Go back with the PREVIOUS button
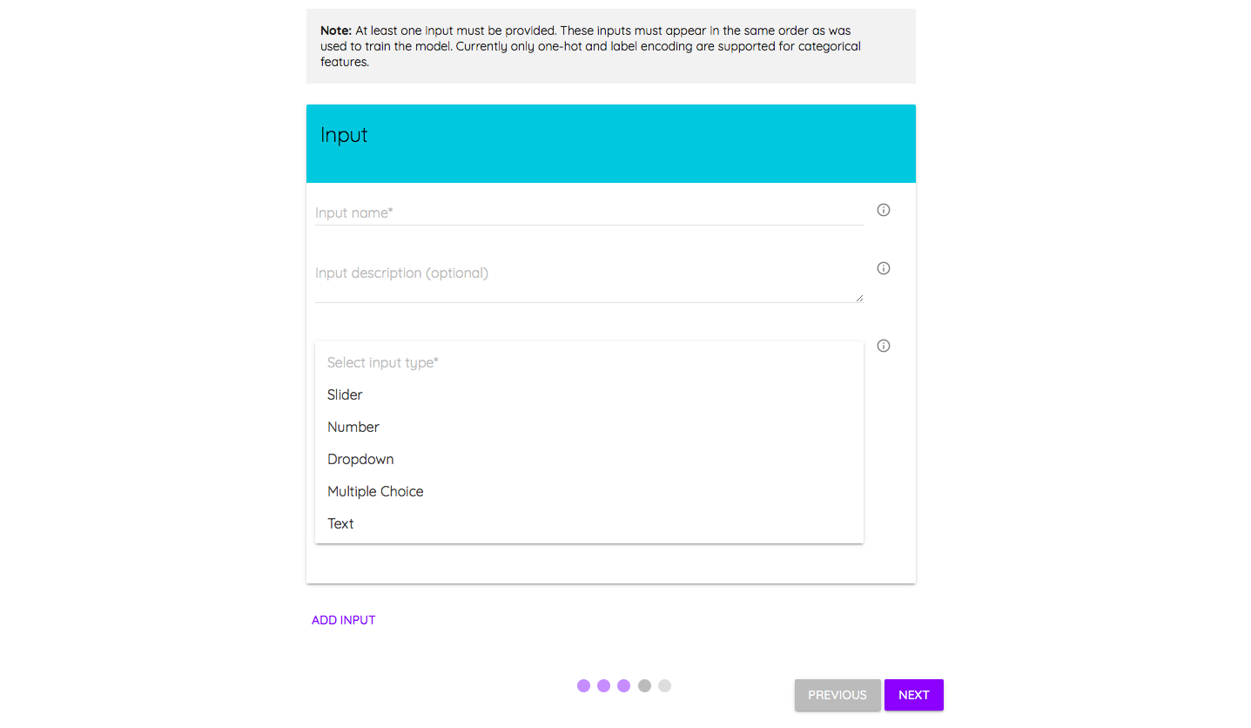1251x728 pixels. click(837, 695)
